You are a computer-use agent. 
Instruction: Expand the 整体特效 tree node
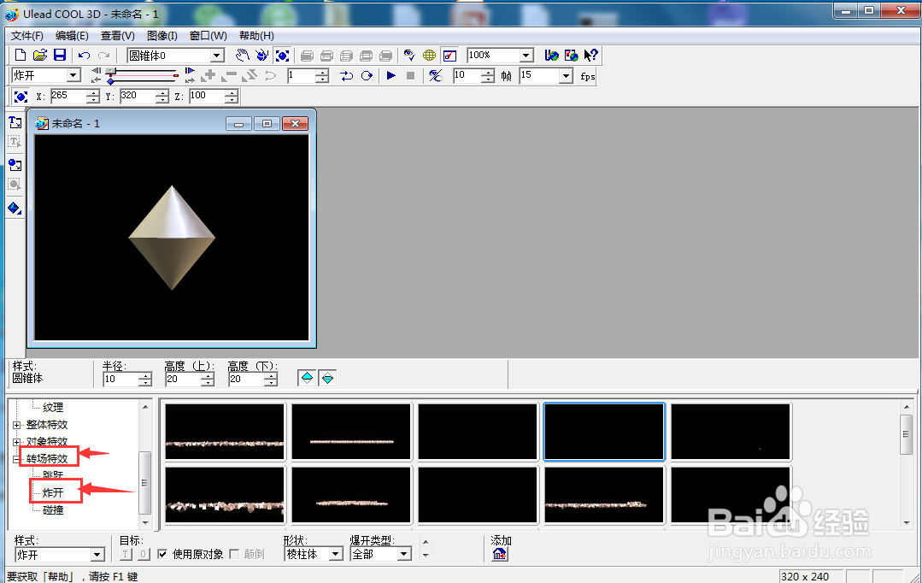17,425
